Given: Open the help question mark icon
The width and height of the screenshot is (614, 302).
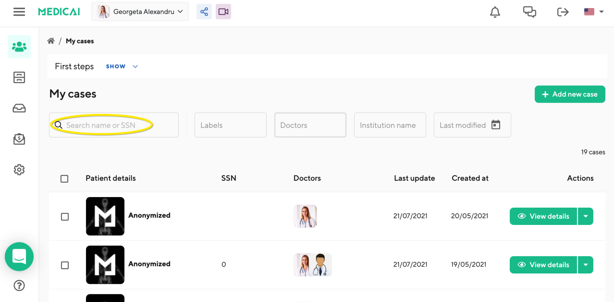Looking at the screenshot, I should click(19, 285).
